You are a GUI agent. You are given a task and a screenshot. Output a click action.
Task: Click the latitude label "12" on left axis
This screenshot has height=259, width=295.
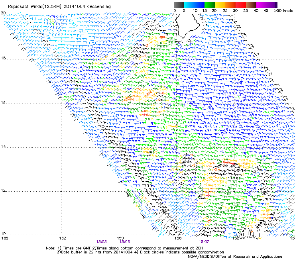(x=3, y=190)
